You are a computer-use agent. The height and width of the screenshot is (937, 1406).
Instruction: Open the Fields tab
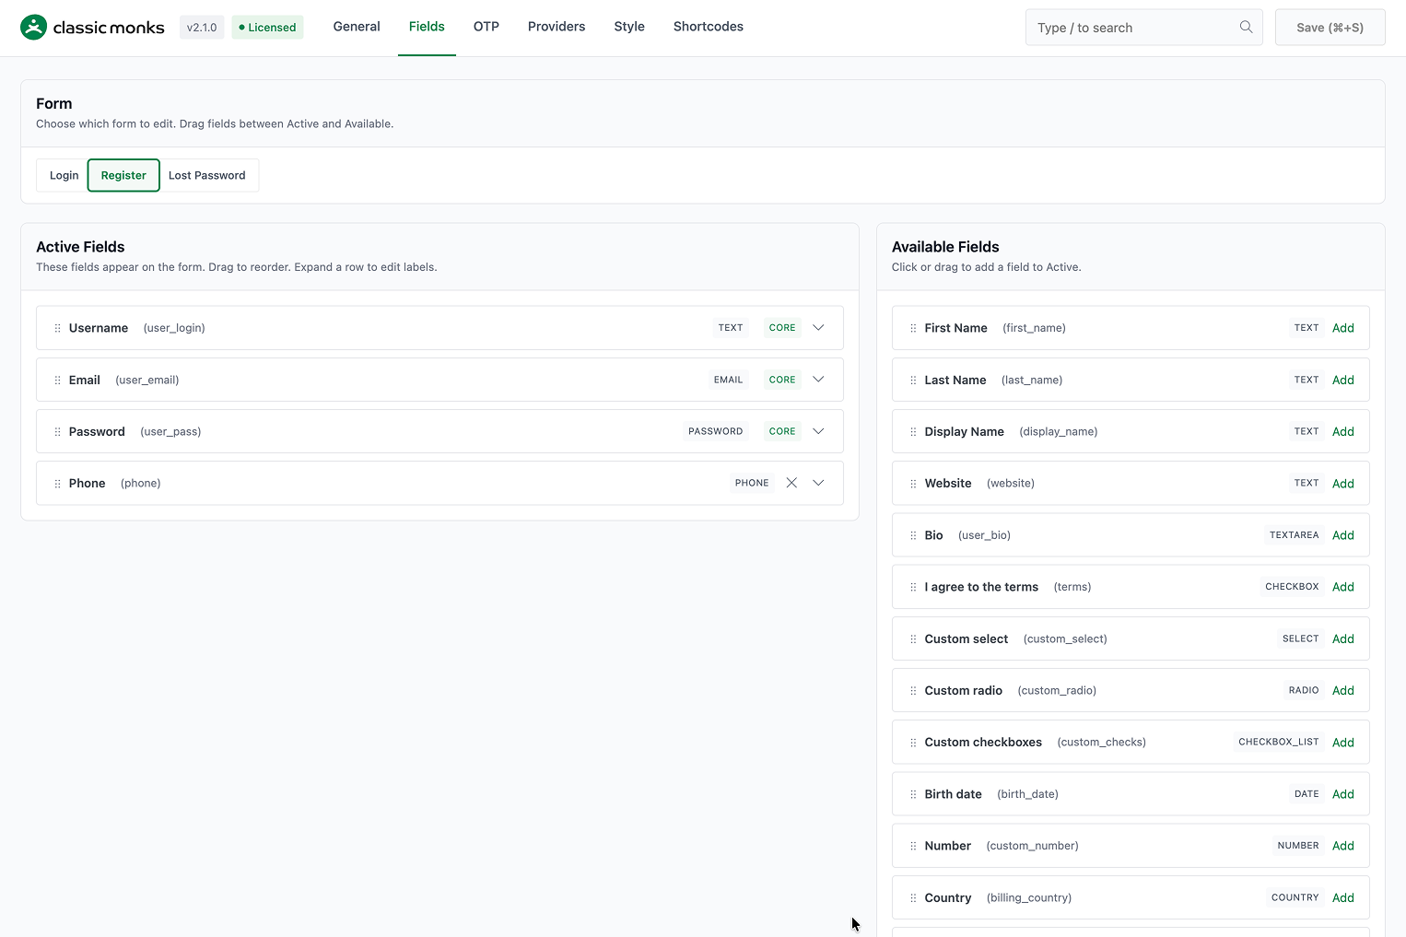[x=427, y=27]
